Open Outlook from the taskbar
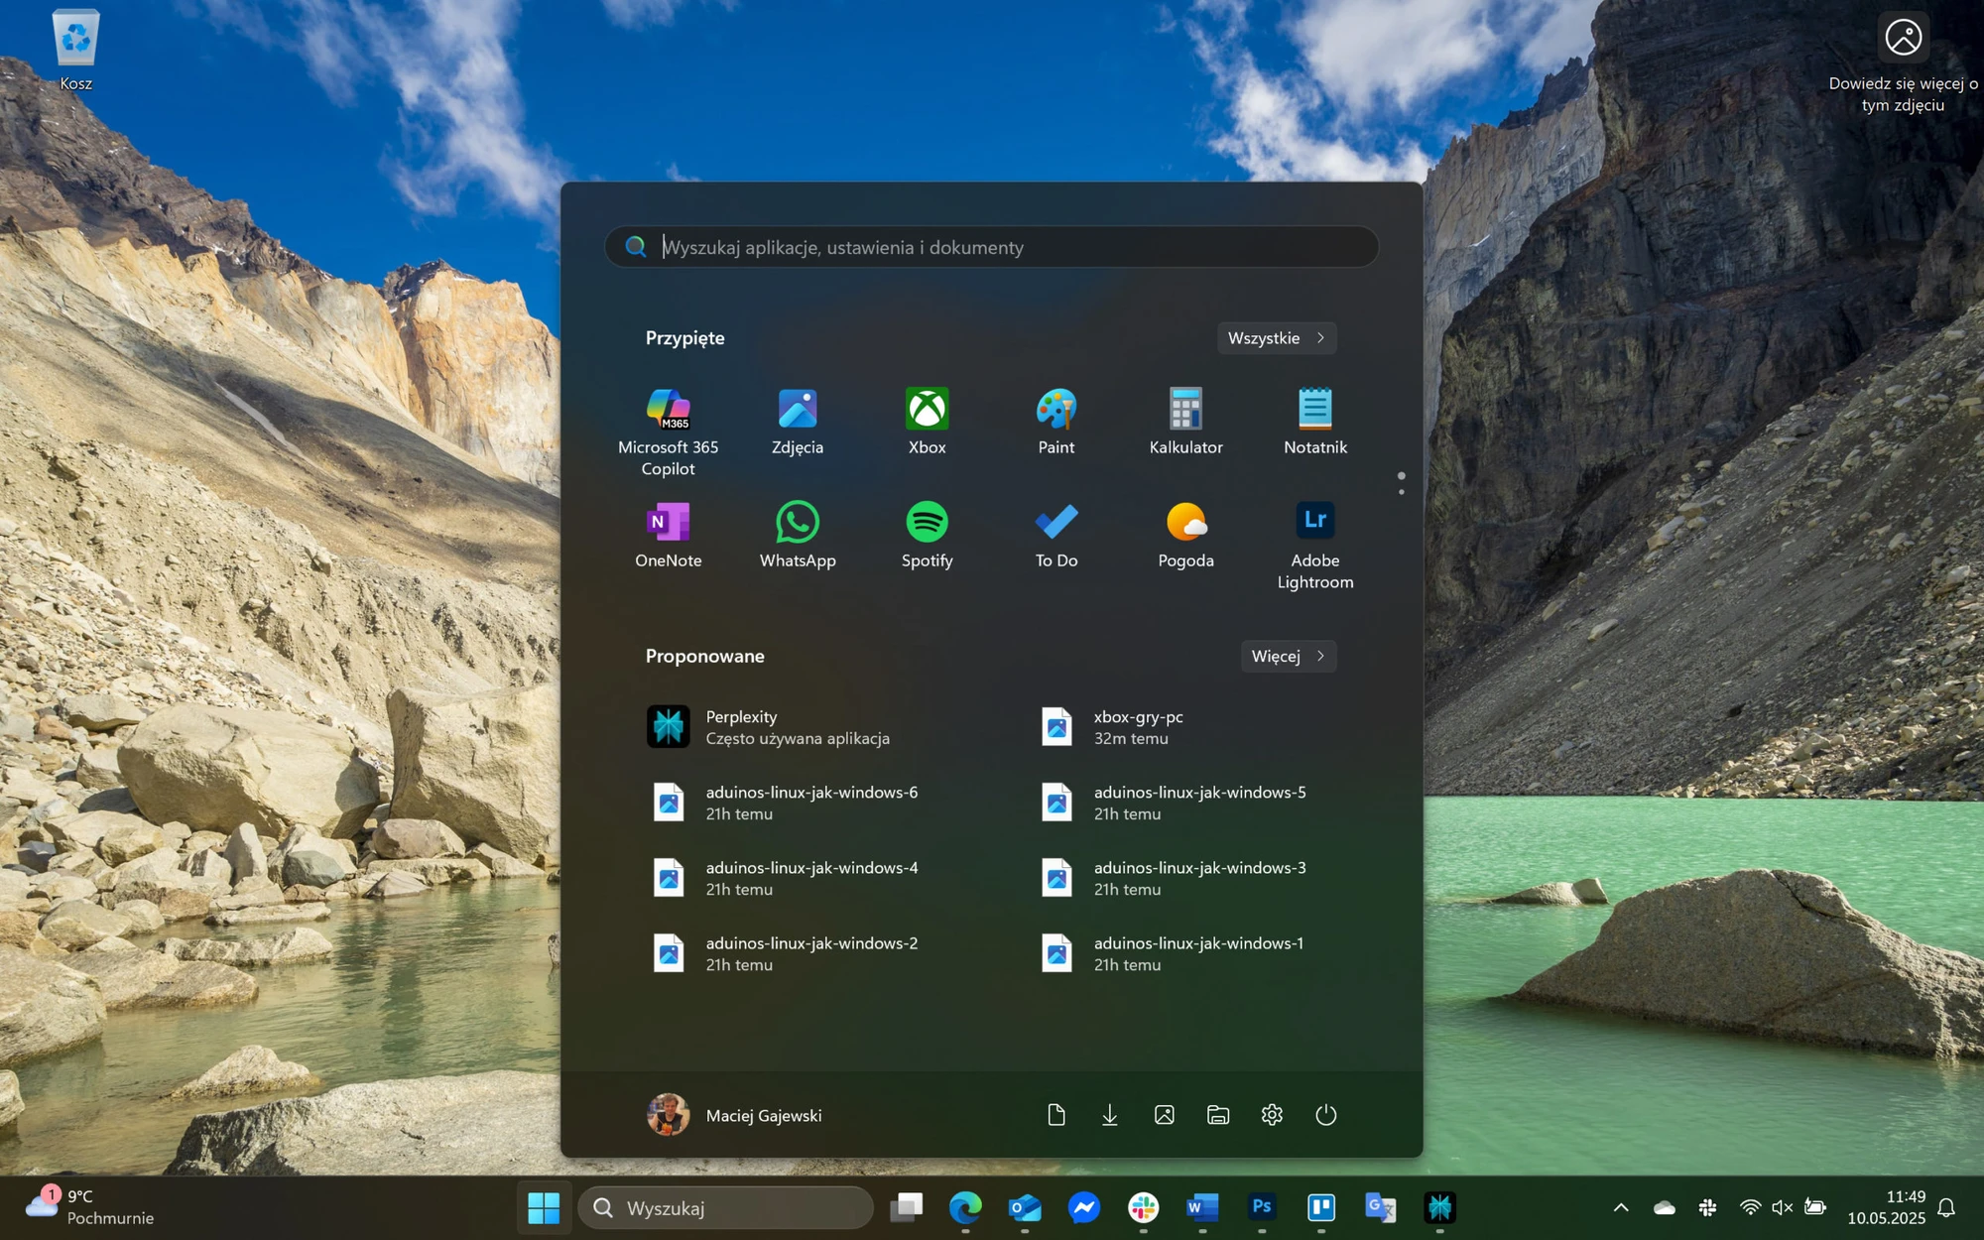1984x1240 pixels. pyautogui.click(x=1025, y=1207)
